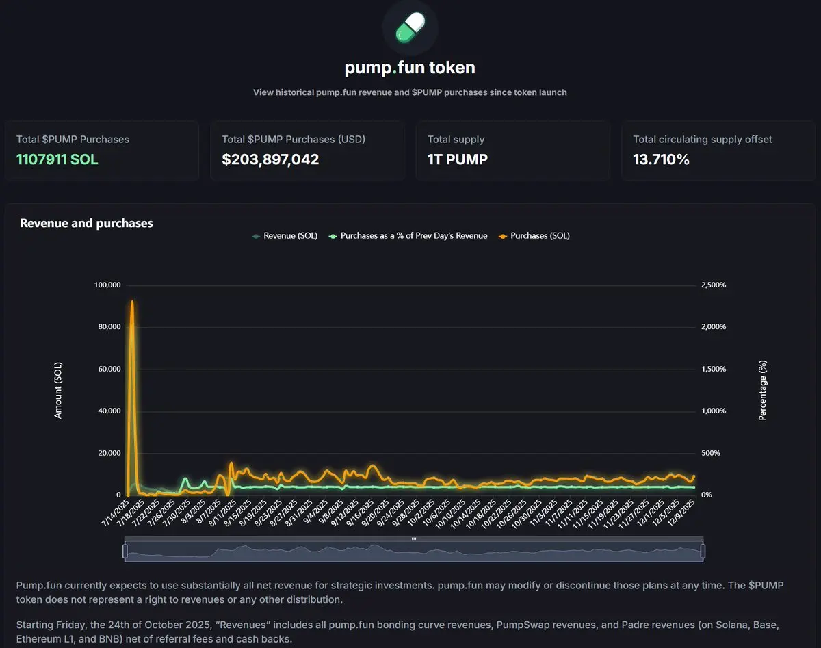821x648 pixels.
Task: Toggle Purchases as a % of Prev Day's Revenue
Action: pos(414,236)
